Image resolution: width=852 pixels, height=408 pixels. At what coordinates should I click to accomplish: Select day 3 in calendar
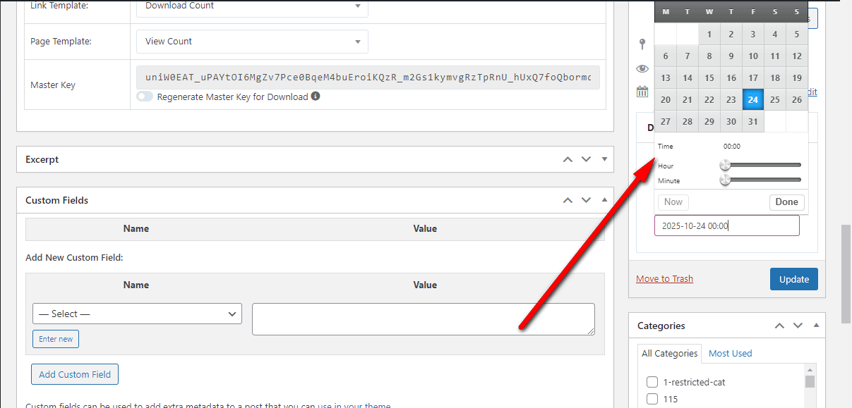(x=753, y=34)
